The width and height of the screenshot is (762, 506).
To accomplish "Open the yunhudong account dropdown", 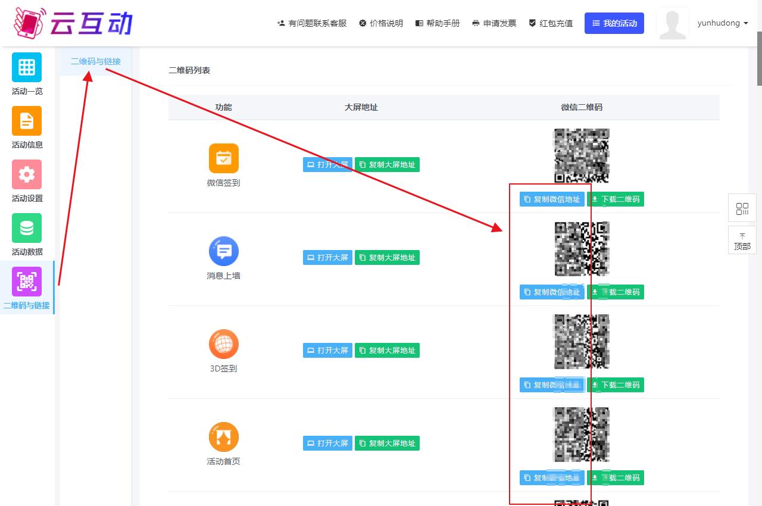I will pyautogui.click(x=723, y=23).
